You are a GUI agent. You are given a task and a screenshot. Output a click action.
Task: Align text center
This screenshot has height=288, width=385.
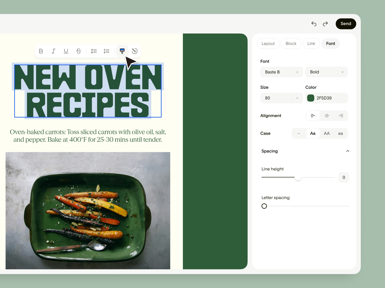point(327,116)
